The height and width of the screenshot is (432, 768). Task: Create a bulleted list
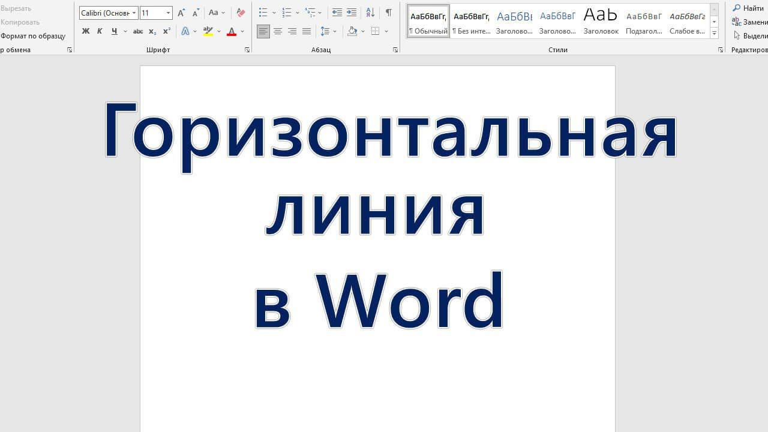263,13
